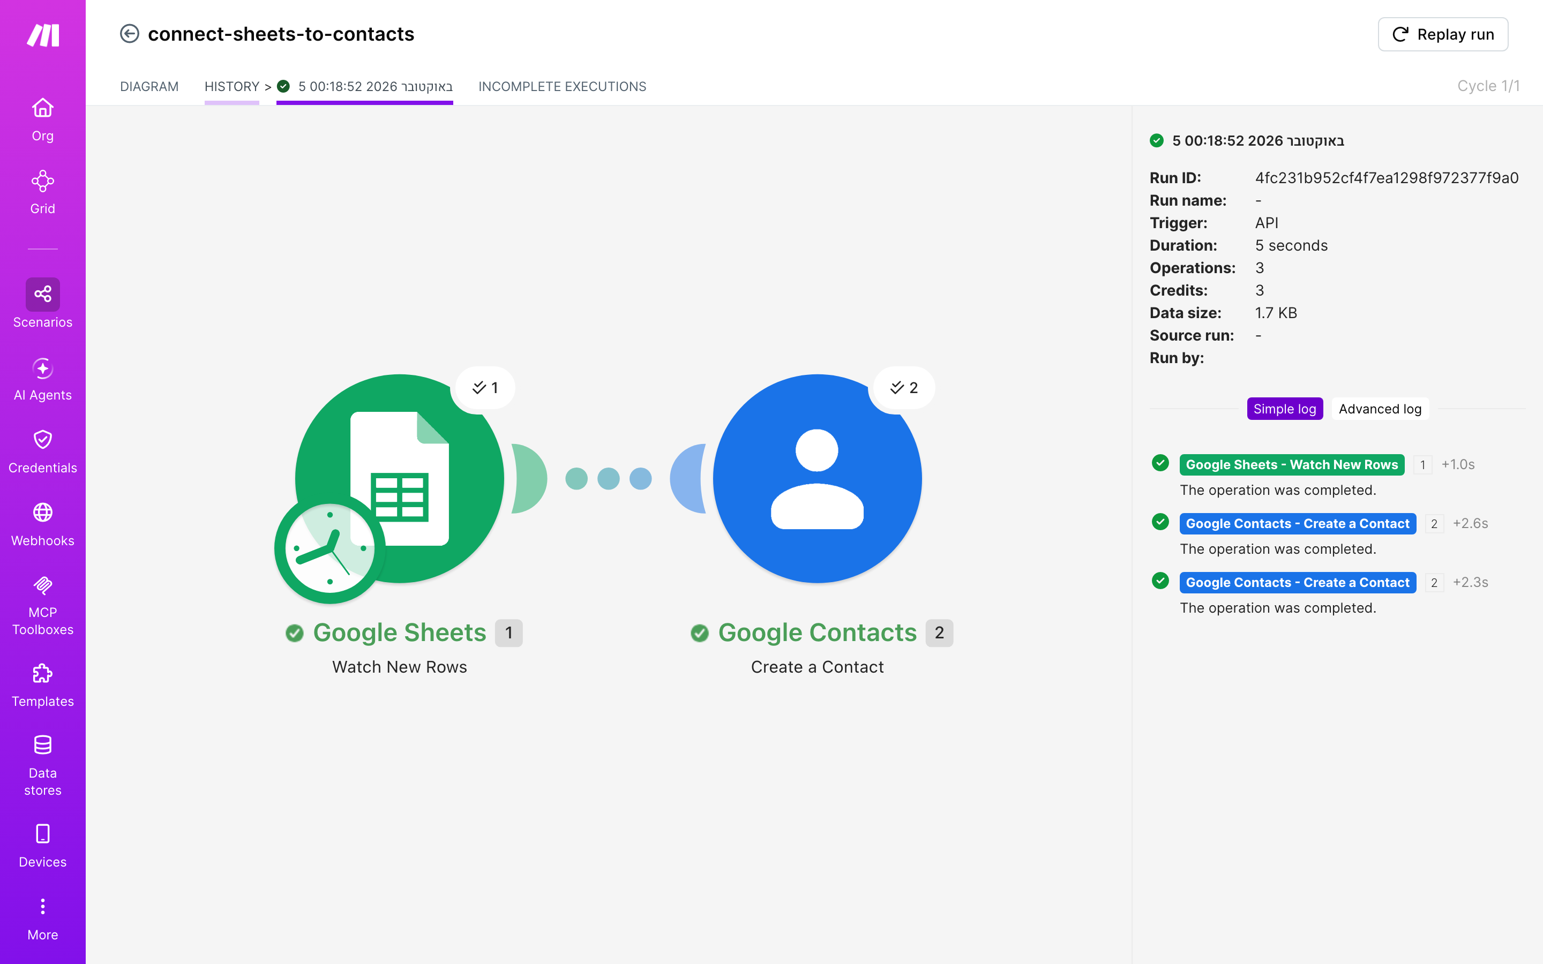The width and height of the screenshot is (1543, 964).
Task: Switch to the Advanced log view
Action: 1381,409
